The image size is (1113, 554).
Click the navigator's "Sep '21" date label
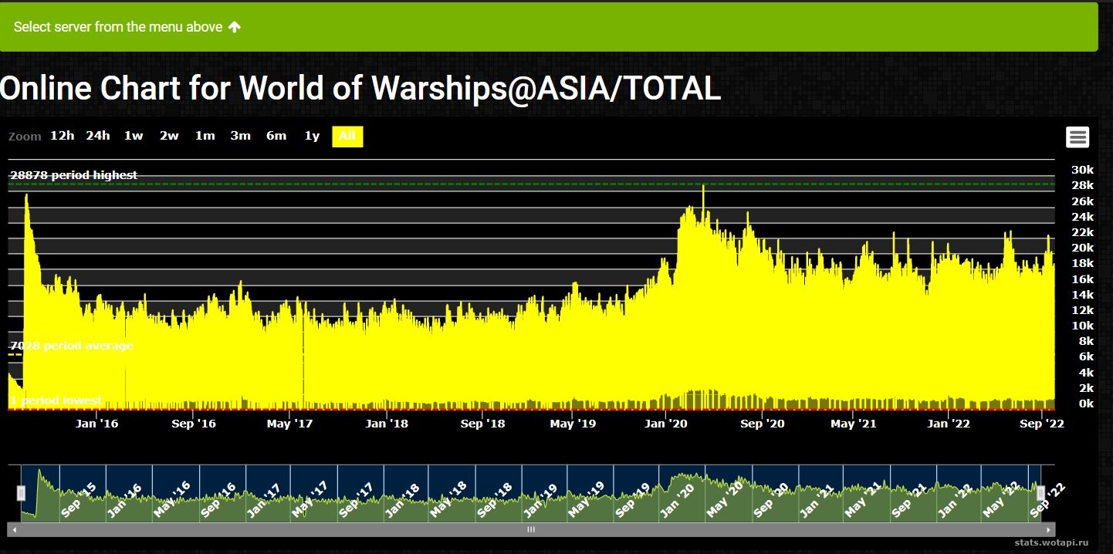click(x=909, y=500)
